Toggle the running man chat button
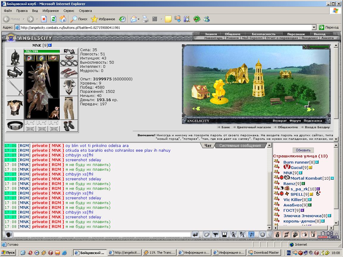The image size is (343, 257). pos(233,235)
